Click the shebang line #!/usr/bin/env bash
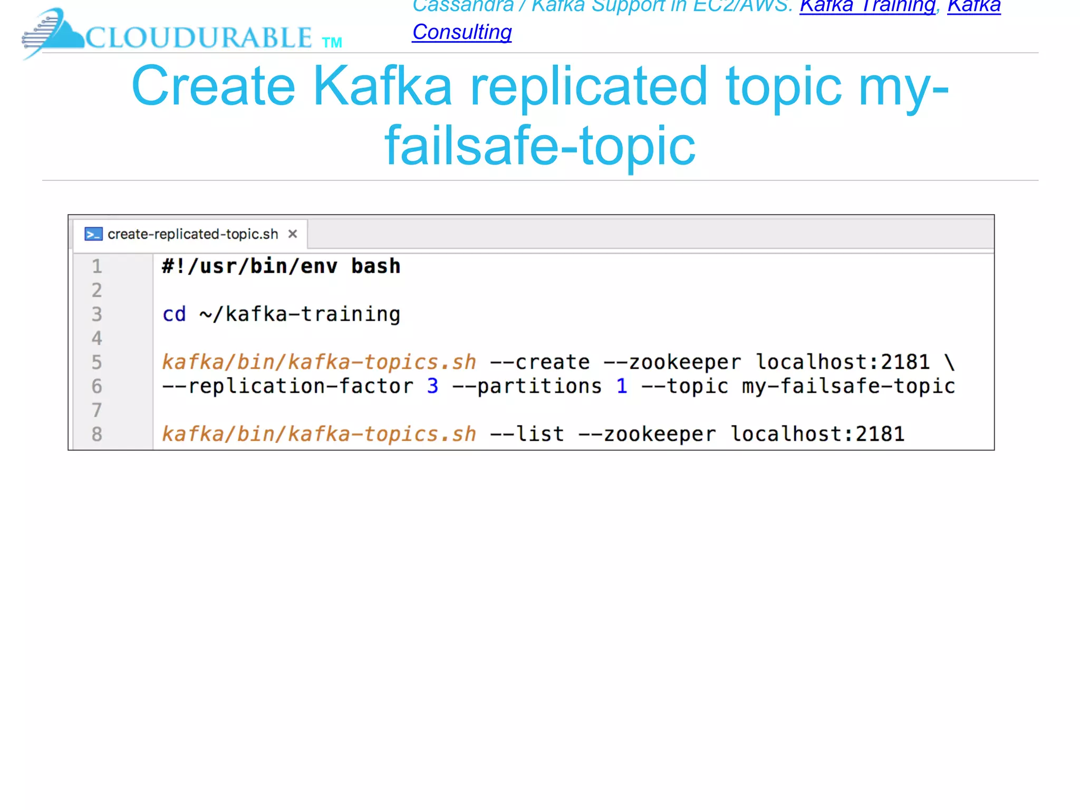This screenshot has height=810, width=1080. 281,266
